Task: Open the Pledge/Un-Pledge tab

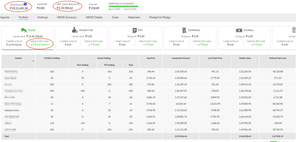Action: click(x=160, y=17)
